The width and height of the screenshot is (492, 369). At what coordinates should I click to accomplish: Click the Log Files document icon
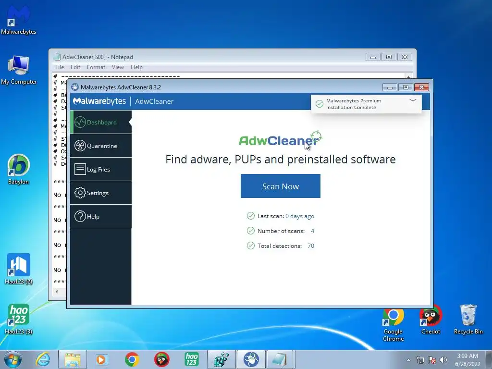click(80, 169)
